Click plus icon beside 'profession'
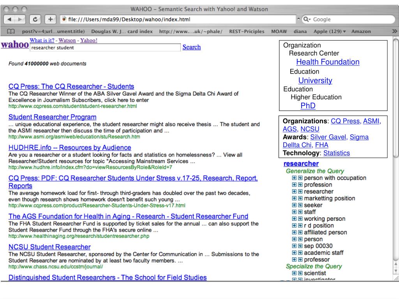The height and width of the screenshot is (299, 399). point(294,185)
